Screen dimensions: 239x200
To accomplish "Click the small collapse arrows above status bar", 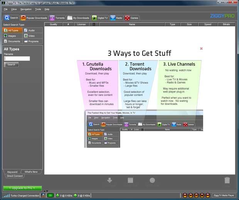I will point(46,191).
